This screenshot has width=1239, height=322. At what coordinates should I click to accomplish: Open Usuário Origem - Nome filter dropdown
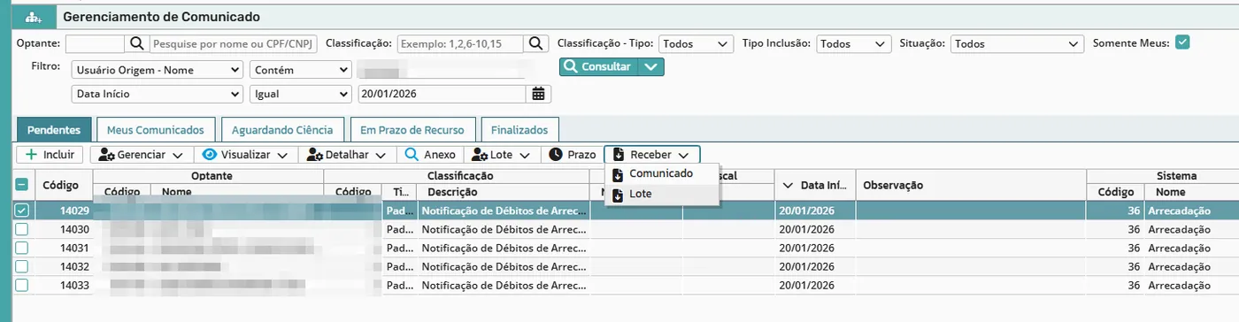coord(157,70)
